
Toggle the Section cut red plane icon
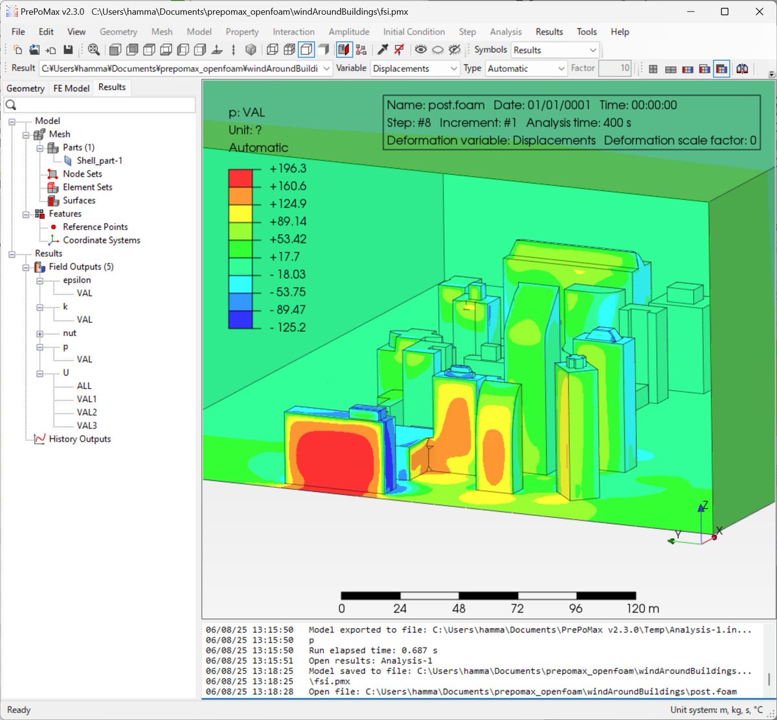coord(344,50)
